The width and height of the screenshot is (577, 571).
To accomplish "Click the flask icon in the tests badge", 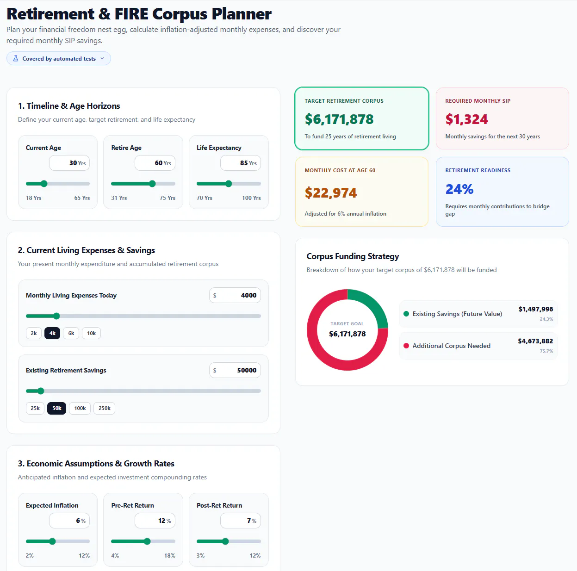I will click(x=16, y=58).
